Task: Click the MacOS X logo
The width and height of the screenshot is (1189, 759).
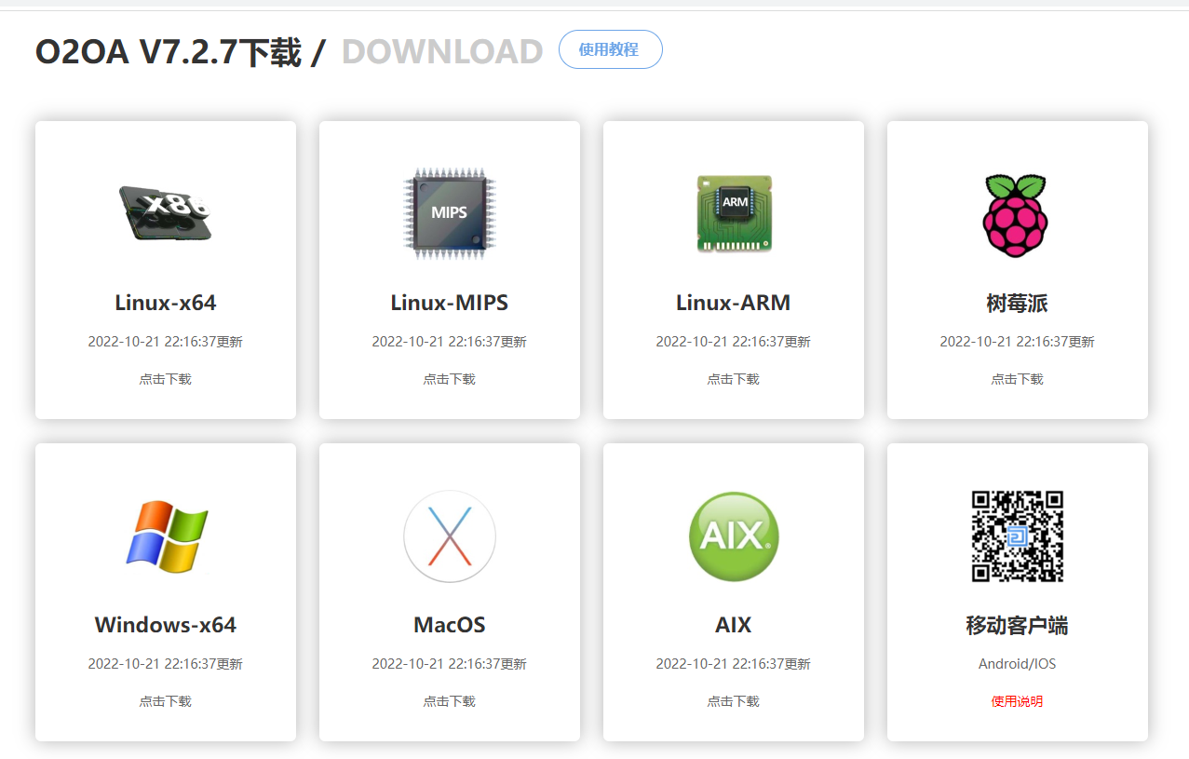Action: pyautogui.click(x=450, y=536)
